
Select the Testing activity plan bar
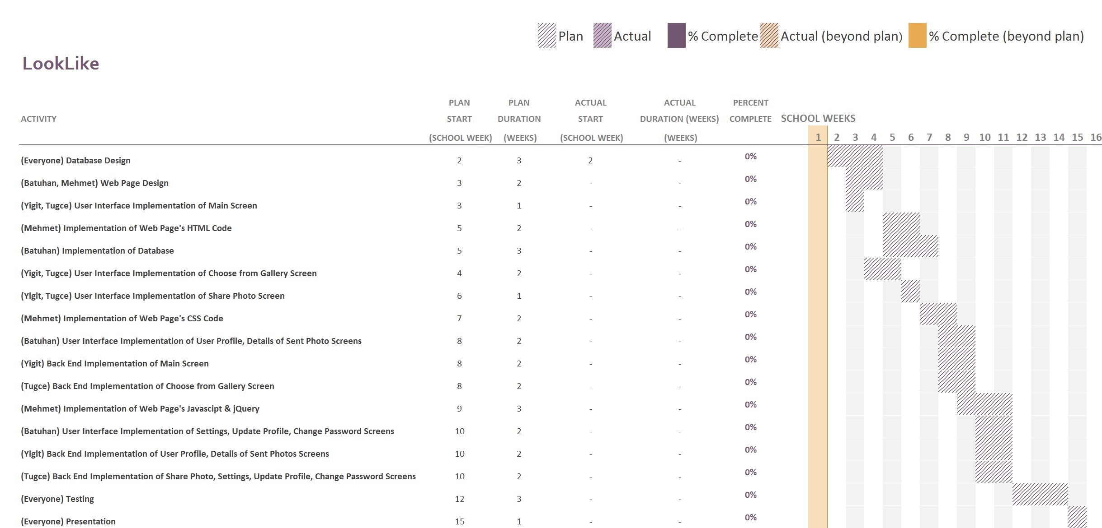[1040, 495]
